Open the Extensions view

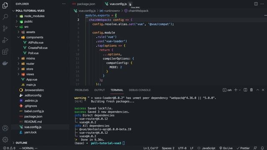click(x=5, y=52)
